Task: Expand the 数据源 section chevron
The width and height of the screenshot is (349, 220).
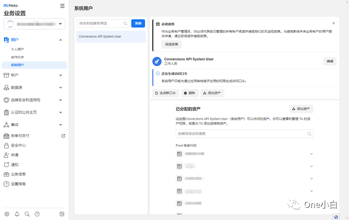Action: [61, 88]
